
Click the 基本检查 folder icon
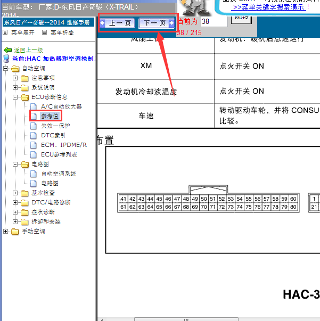click(24, 193)
